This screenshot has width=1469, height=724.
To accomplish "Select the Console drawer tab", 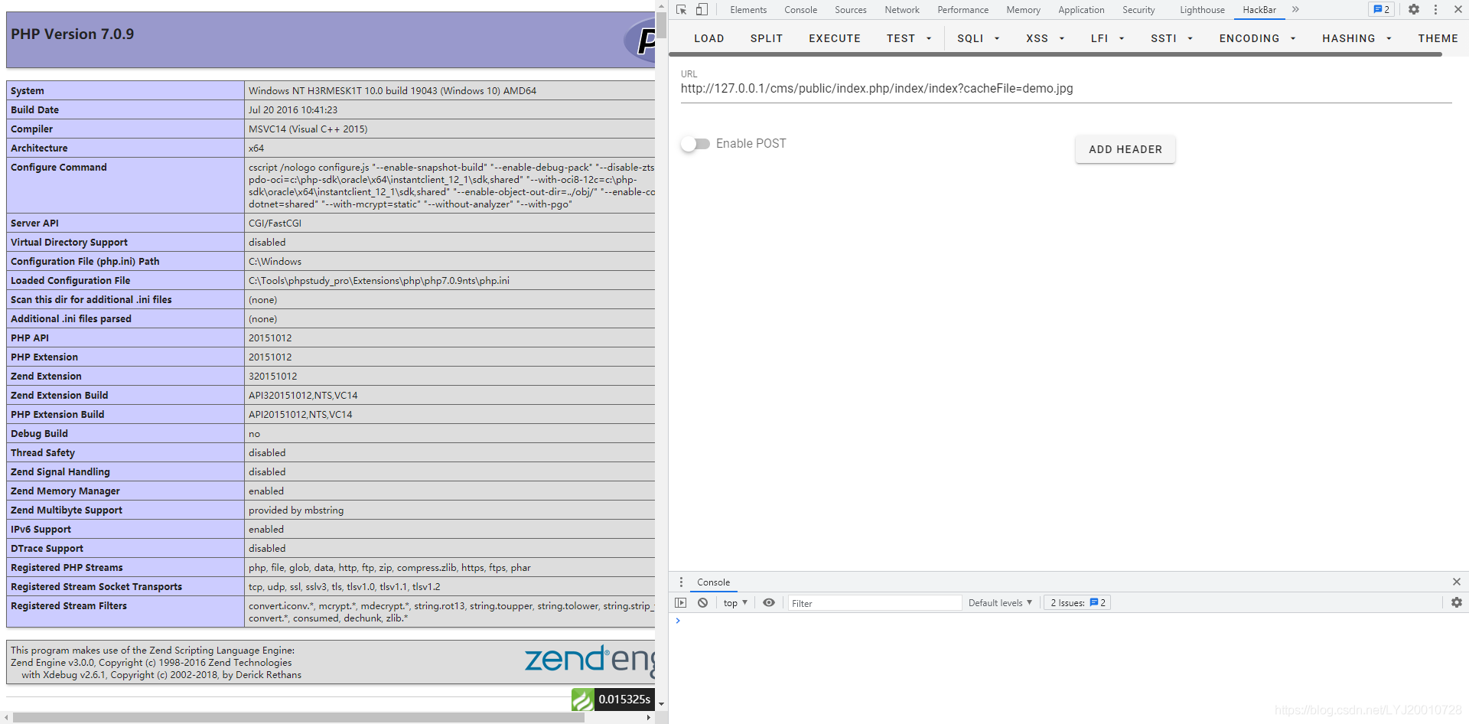I will [x=713, y=582].
